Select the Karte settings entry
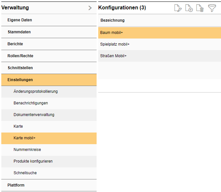The width and height of the screenshot is (221, 192). pos(18,126)
